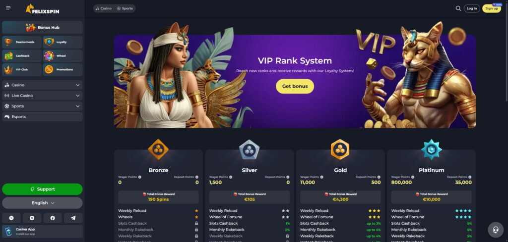Switch to the Casino top tab
This screenshot has width=508, height=242.
[104, 8]
